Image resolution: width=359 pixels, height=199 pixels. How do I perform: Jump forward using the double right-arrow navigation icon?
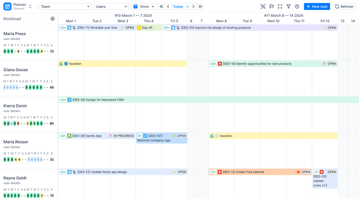200,6
